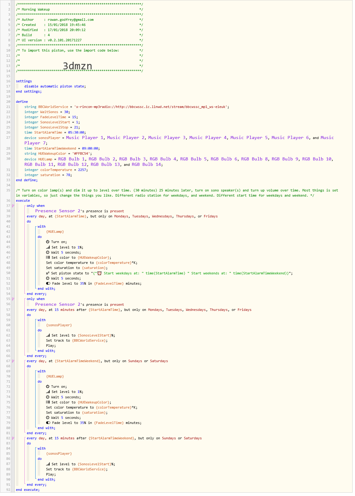Click the power icon on line 44
355x496 pixels.
coord(48,242)
